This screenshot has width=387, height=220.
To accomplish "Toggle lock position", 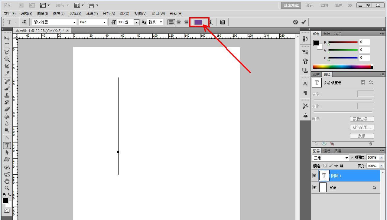I will tap(336, 166).
